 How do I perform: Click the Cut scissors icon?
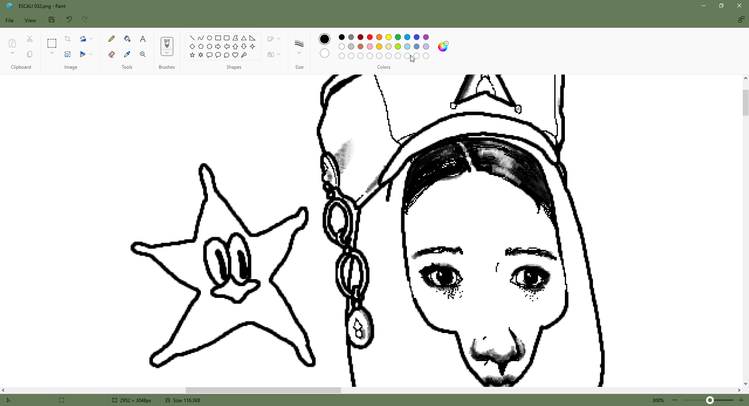pos(29,39)
